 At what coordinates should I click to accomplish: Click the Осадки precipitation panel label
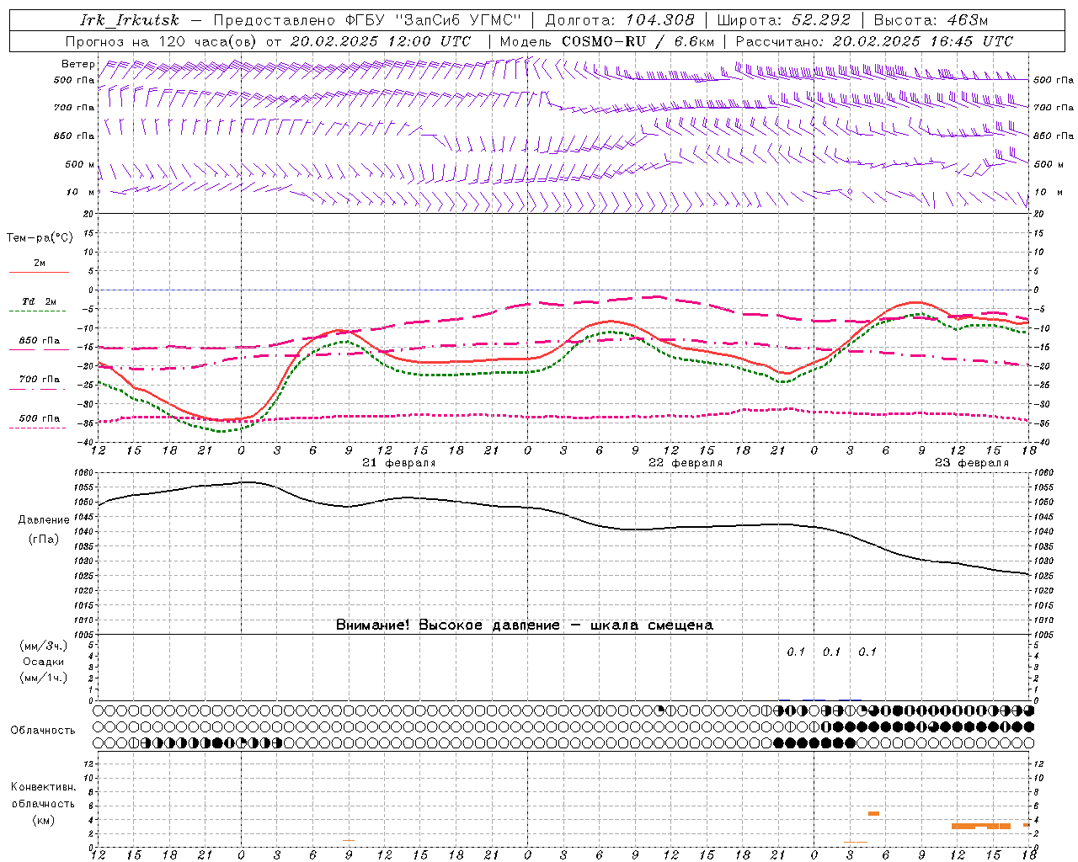pos(43,662)
